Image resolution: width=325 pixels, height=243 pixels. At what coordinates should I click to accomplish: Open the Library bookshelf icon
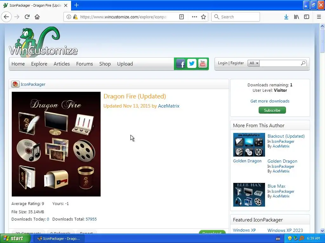296,17
